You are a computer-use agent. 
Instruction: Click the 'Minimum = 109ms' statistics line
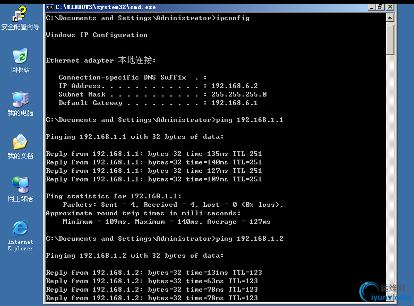click(x=166, y=222)
